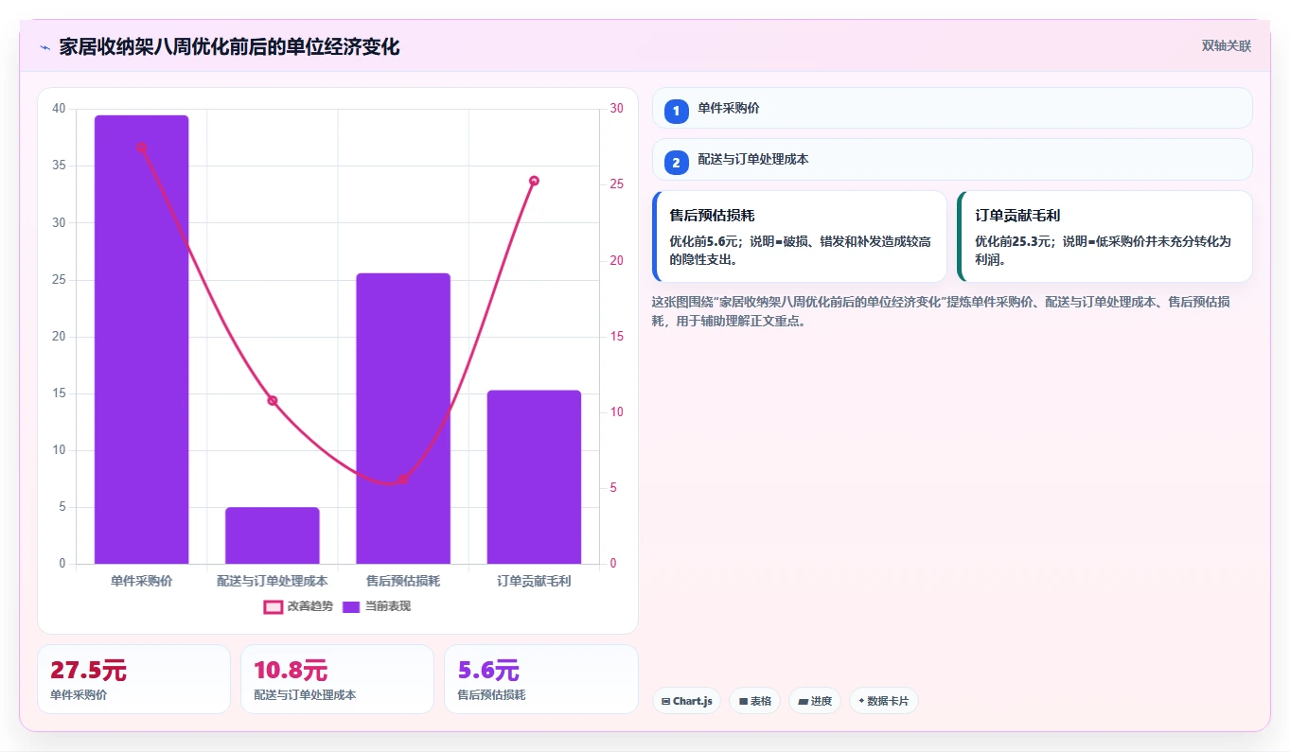Click the number 2 badge for 配送与订单处理成本
The height and width of the screenshot is (752, 1290).
(676, 163)
